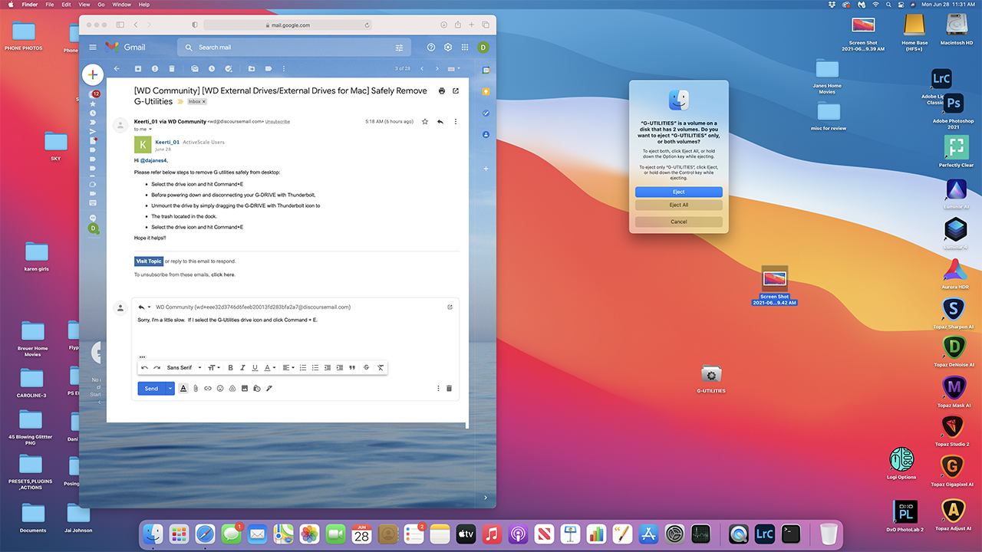Toggle formatting options A button
The image size is (982, 552).
pos(183,389)
